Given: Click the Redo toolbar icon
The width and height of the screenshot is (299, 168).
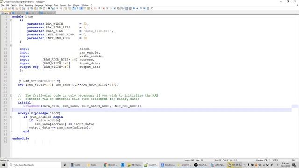Looking at the screenshot, I should point(44,8).
